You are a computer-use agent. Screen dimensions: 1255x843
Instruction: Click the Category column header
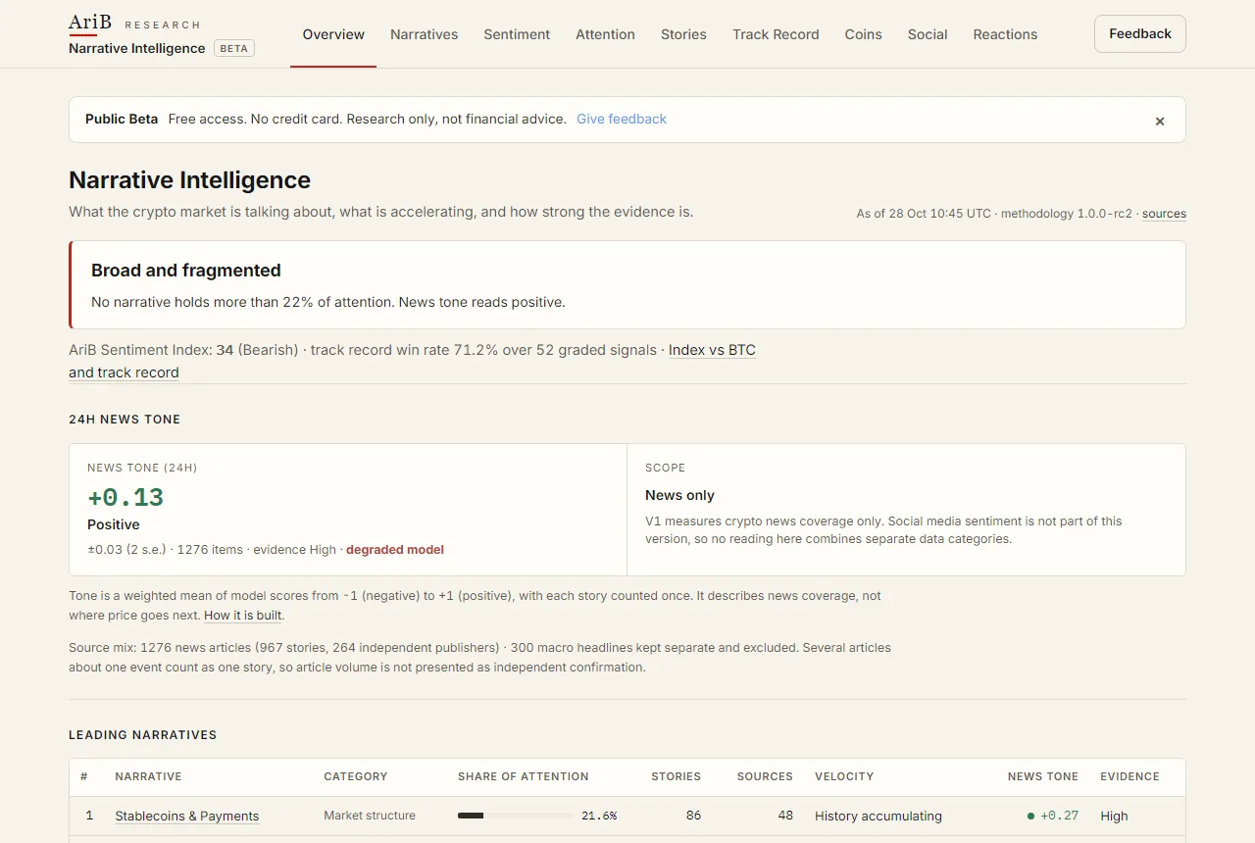point(356,776)
